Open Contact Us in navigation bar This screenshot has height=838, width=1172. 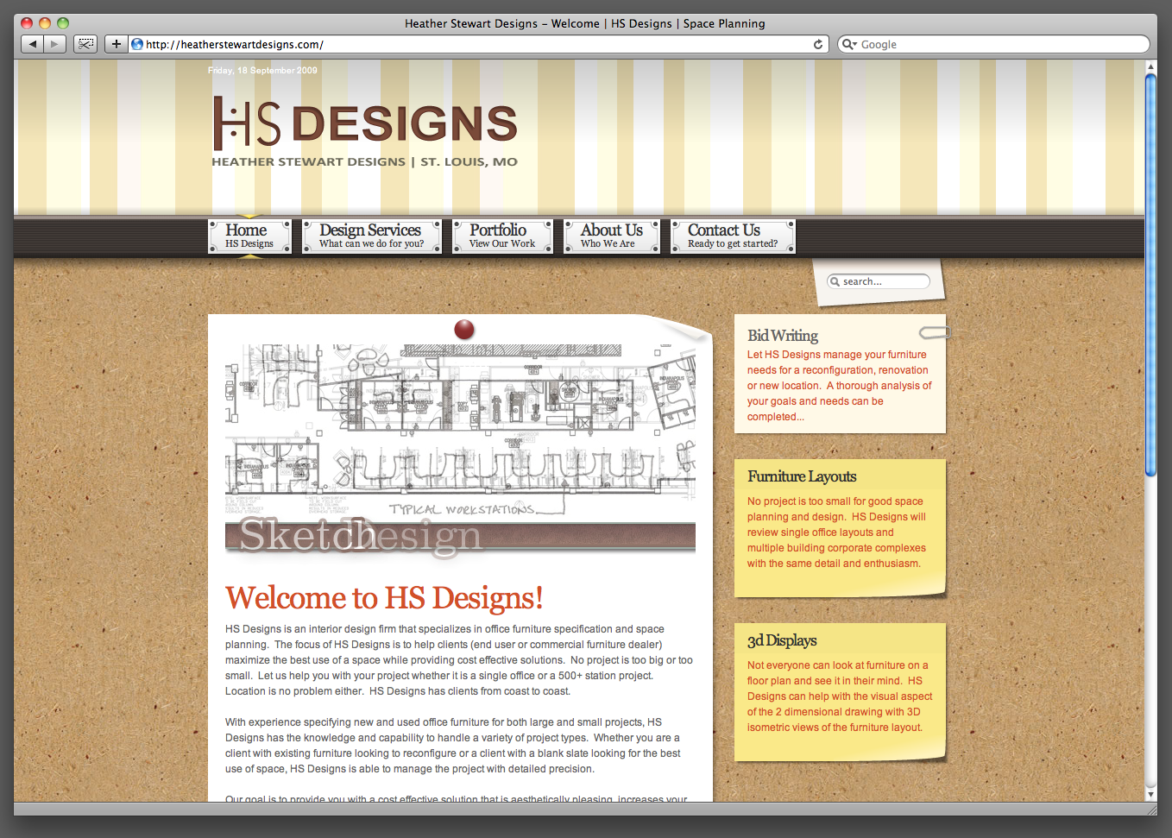click(x=733, y=236)
